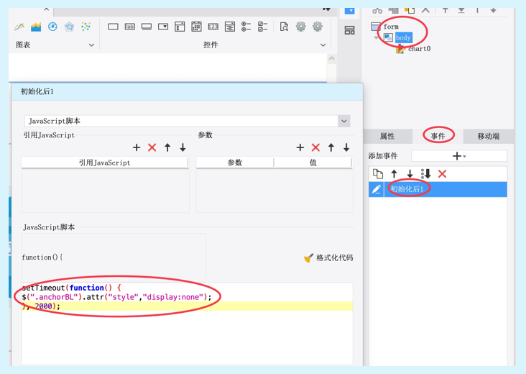Delete parameter with the red X

tap(315, 147)
